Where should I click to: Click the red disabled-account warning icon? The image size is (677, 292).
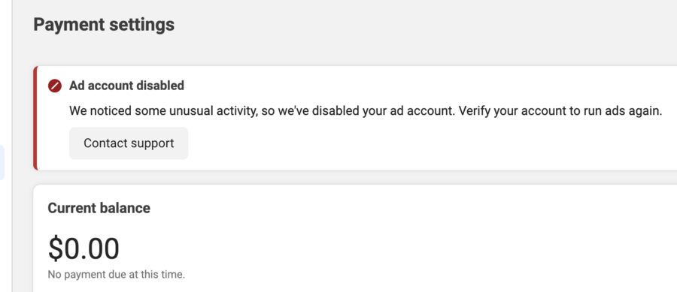55,86
